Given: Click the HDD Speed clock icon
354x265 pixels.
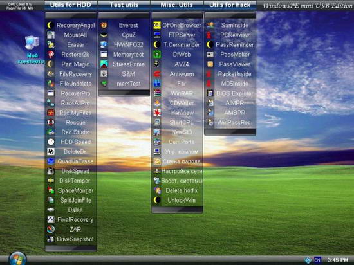Looking at the screenshot, I should coord(51,142).
